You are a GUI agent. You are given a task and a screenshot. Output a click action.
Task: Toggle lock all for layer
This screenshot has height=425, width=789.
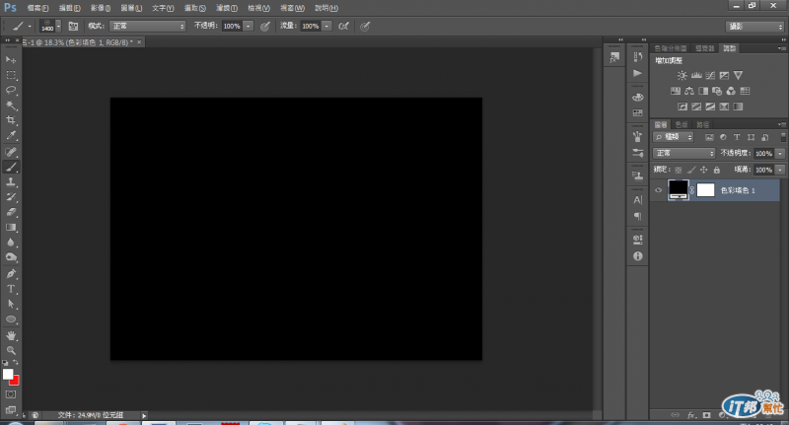tap(717, 170)
